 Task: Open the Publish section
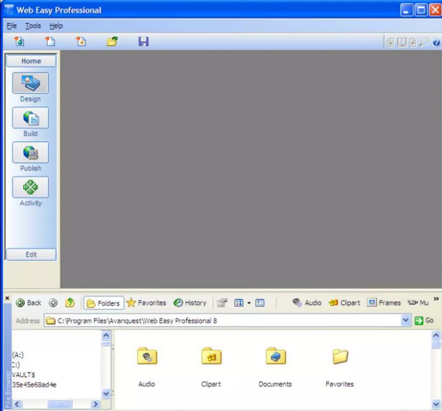[30, 153]
